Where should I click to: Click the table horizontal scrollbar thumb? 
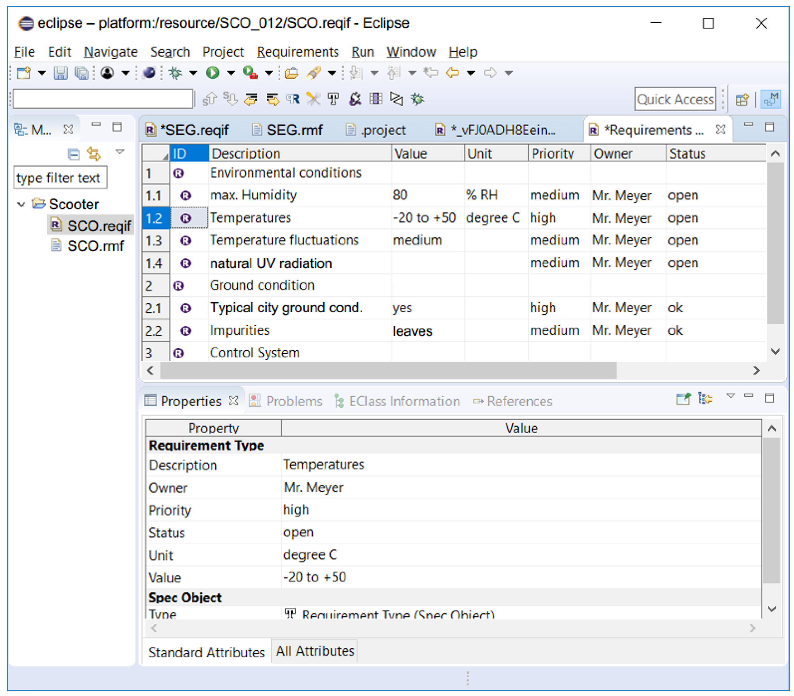coord(388,371)
